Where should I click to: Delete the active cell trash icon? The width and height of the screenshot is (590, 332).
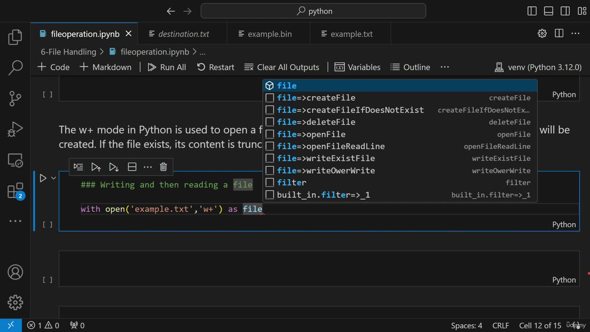[x=163, y=167]
